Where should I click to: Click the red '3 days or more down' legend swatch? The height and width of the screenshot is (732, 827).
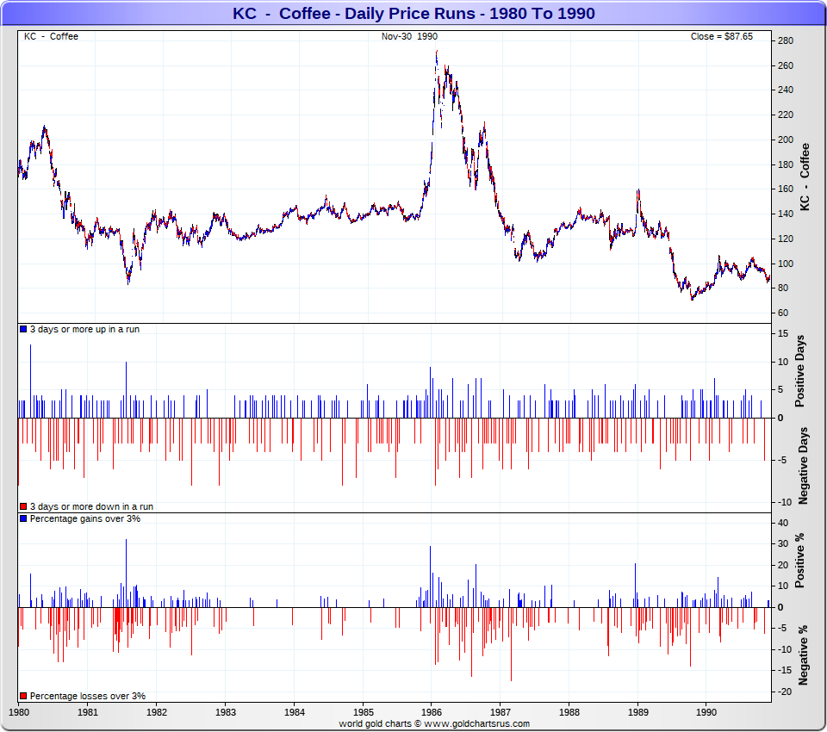tap(23, 507)
